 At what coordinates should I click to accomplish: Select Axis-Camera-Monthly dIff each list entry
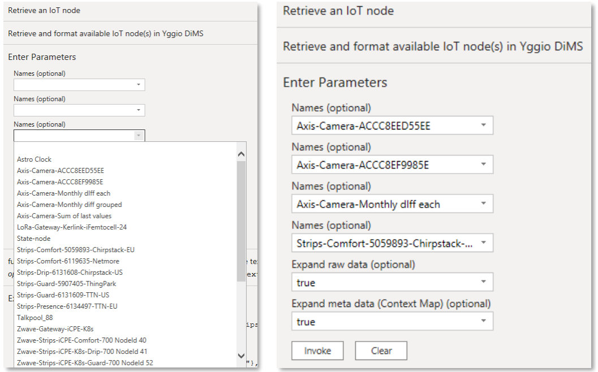(x=63, y=193)
